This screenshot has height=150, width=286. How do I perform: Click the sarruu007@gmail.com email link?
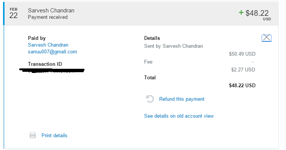pos(52,52)
